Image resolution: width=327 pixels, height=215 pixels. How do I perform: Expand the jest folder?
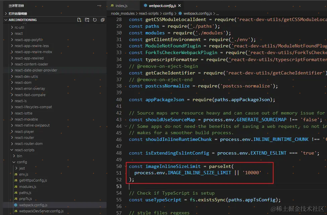pos(16,168)
